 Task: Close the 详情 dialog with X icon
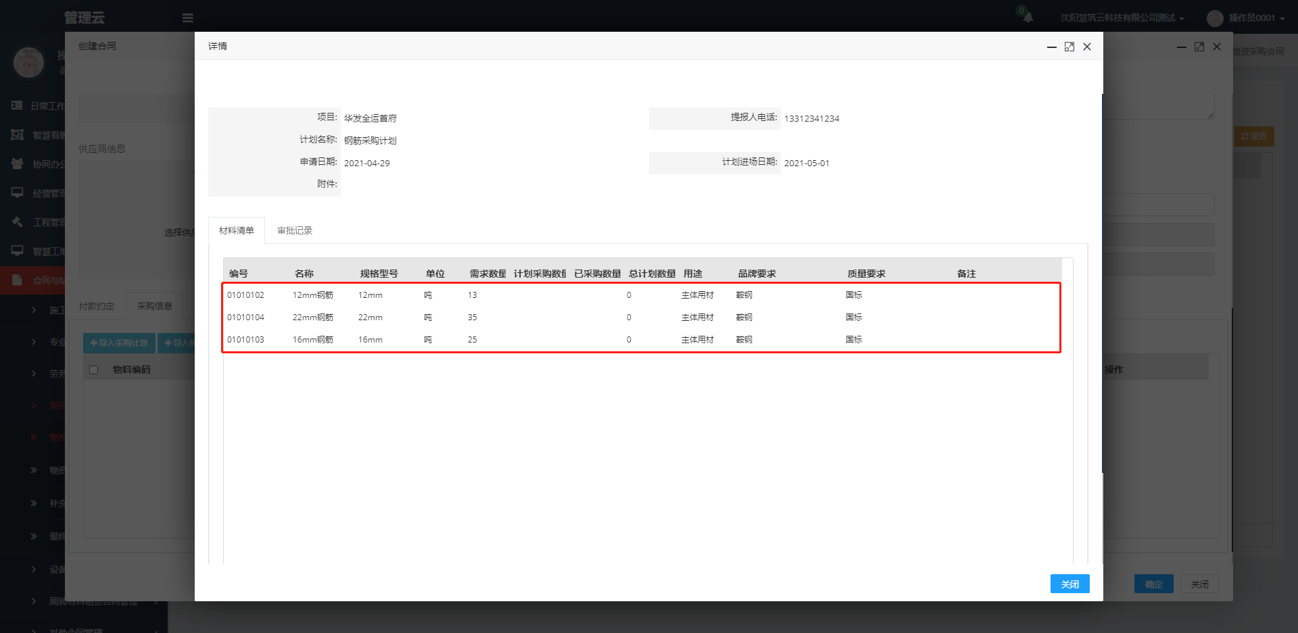click(x=1087, y=47)
